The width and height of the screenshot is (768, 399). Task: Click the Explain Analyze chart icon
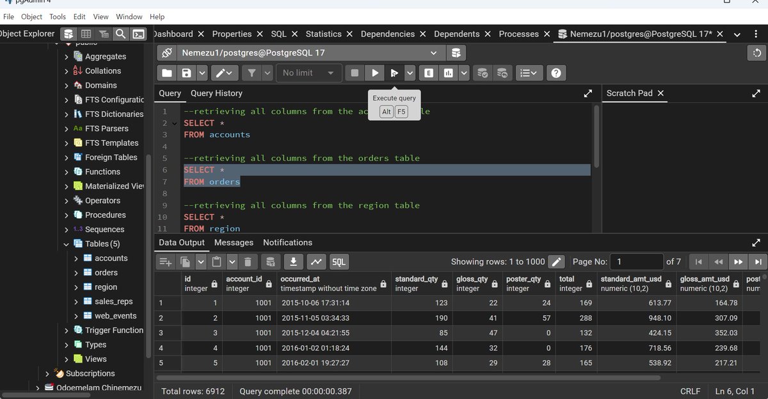click(448, 73)
